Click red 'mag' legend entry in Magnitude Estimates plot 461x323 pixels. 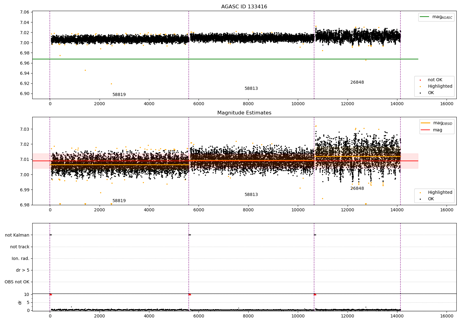[438, 130]
